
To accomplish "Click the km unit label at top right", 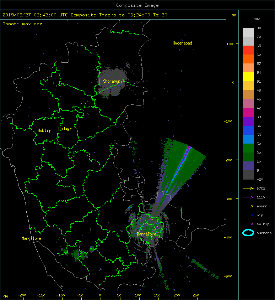I will pyautogui.click(x=233, y=15).
